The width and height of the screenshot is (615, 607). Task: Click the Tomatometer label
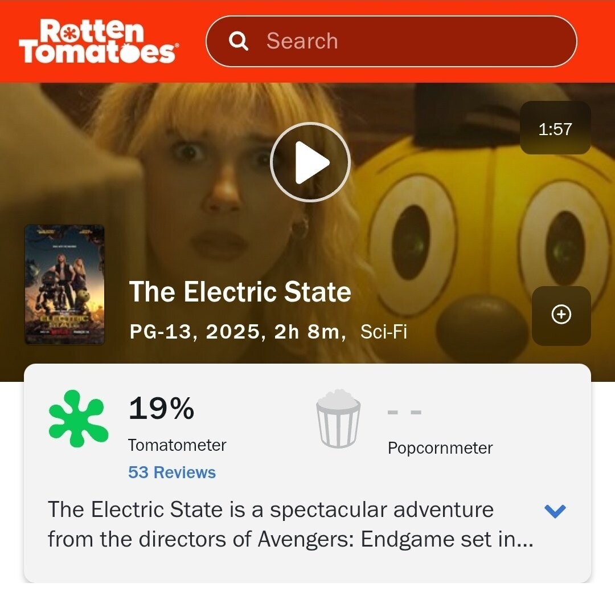(x=177, y=445)
